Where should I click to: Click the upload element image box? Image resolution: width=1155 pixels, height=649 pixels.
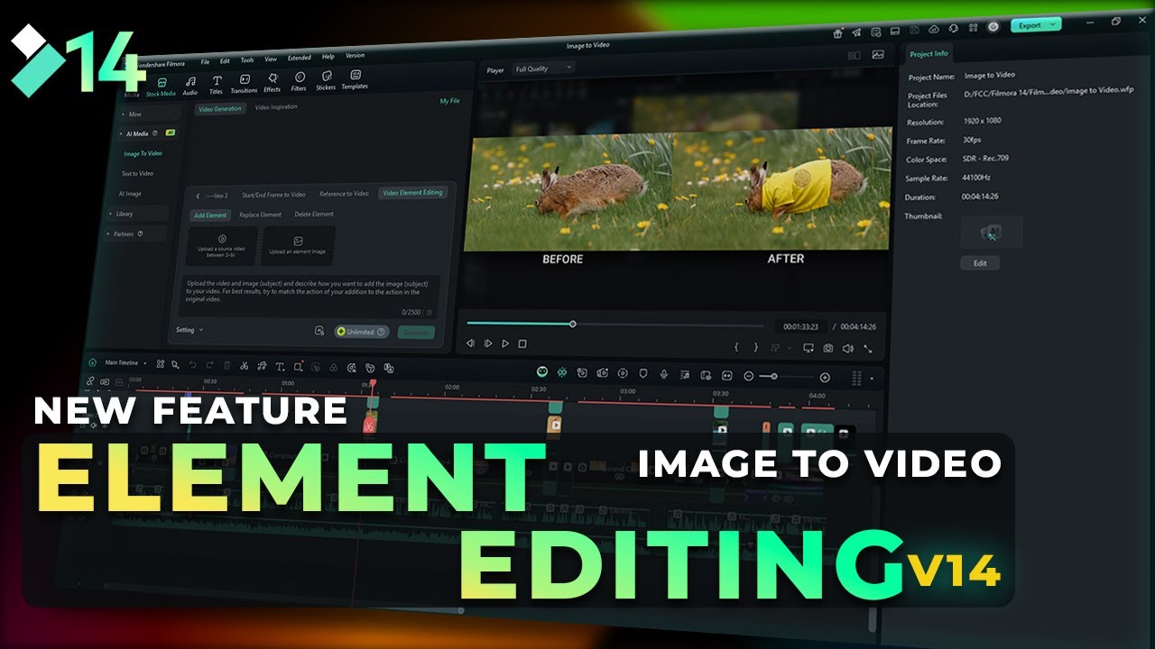pyautogui.click(x=298, y=246)
